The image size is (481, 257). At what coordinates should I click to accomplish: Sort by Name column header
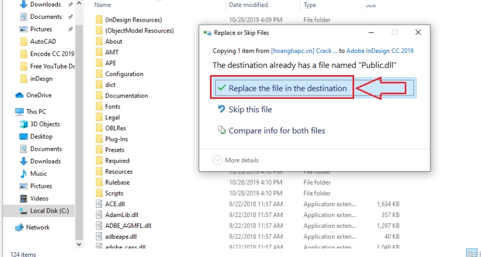[103, 5]
